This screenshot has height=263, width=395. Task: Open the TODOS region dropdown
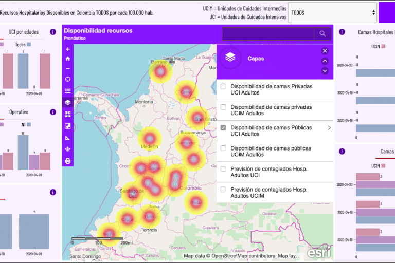[x=332, y=12]
